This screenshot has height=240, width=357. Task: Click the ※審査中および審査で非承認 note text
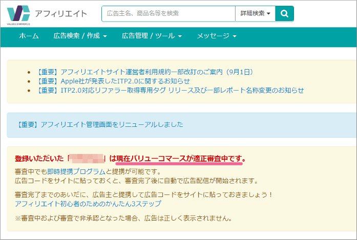pos(123,219)
